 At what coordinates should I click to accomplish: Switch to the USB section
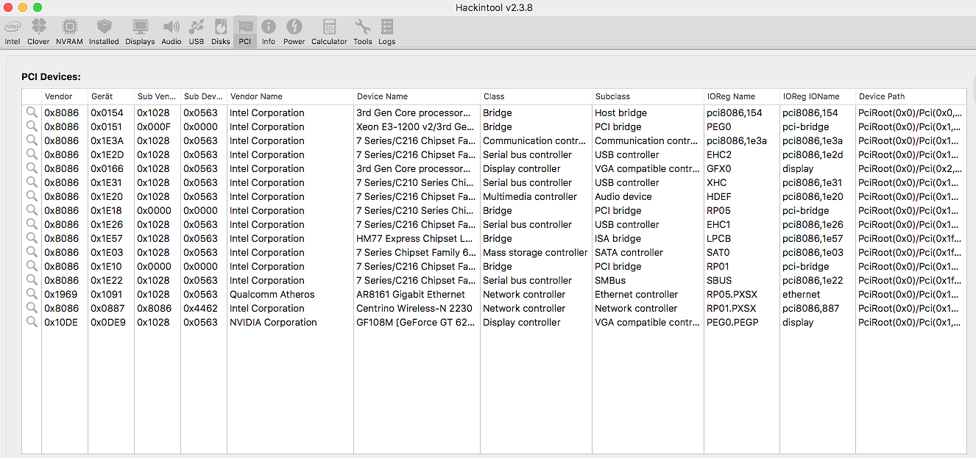pos(197,33)
